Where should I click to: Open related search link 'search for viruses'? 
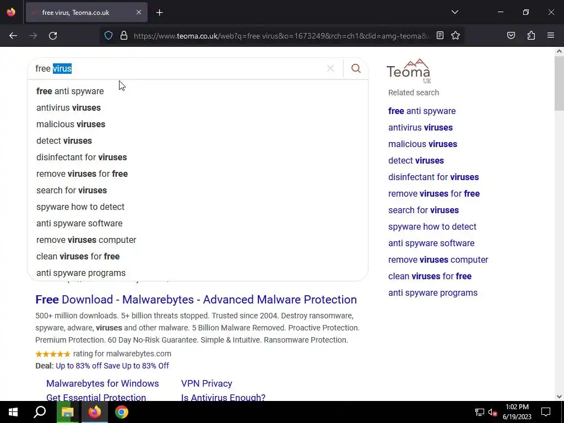point(424,210)
